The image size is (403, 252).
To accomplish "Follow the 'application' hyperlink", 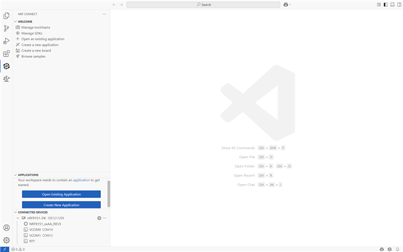I will coord(81,180).
